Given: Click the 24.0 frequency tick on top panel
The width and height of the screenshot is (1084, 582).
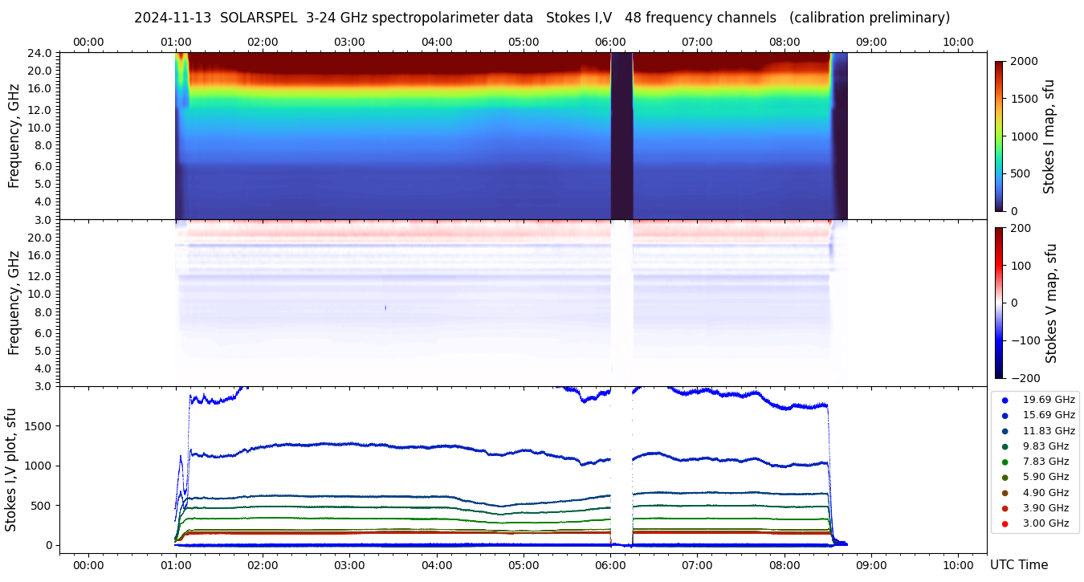Looking at the screenshot, I should tap(41, 53).
